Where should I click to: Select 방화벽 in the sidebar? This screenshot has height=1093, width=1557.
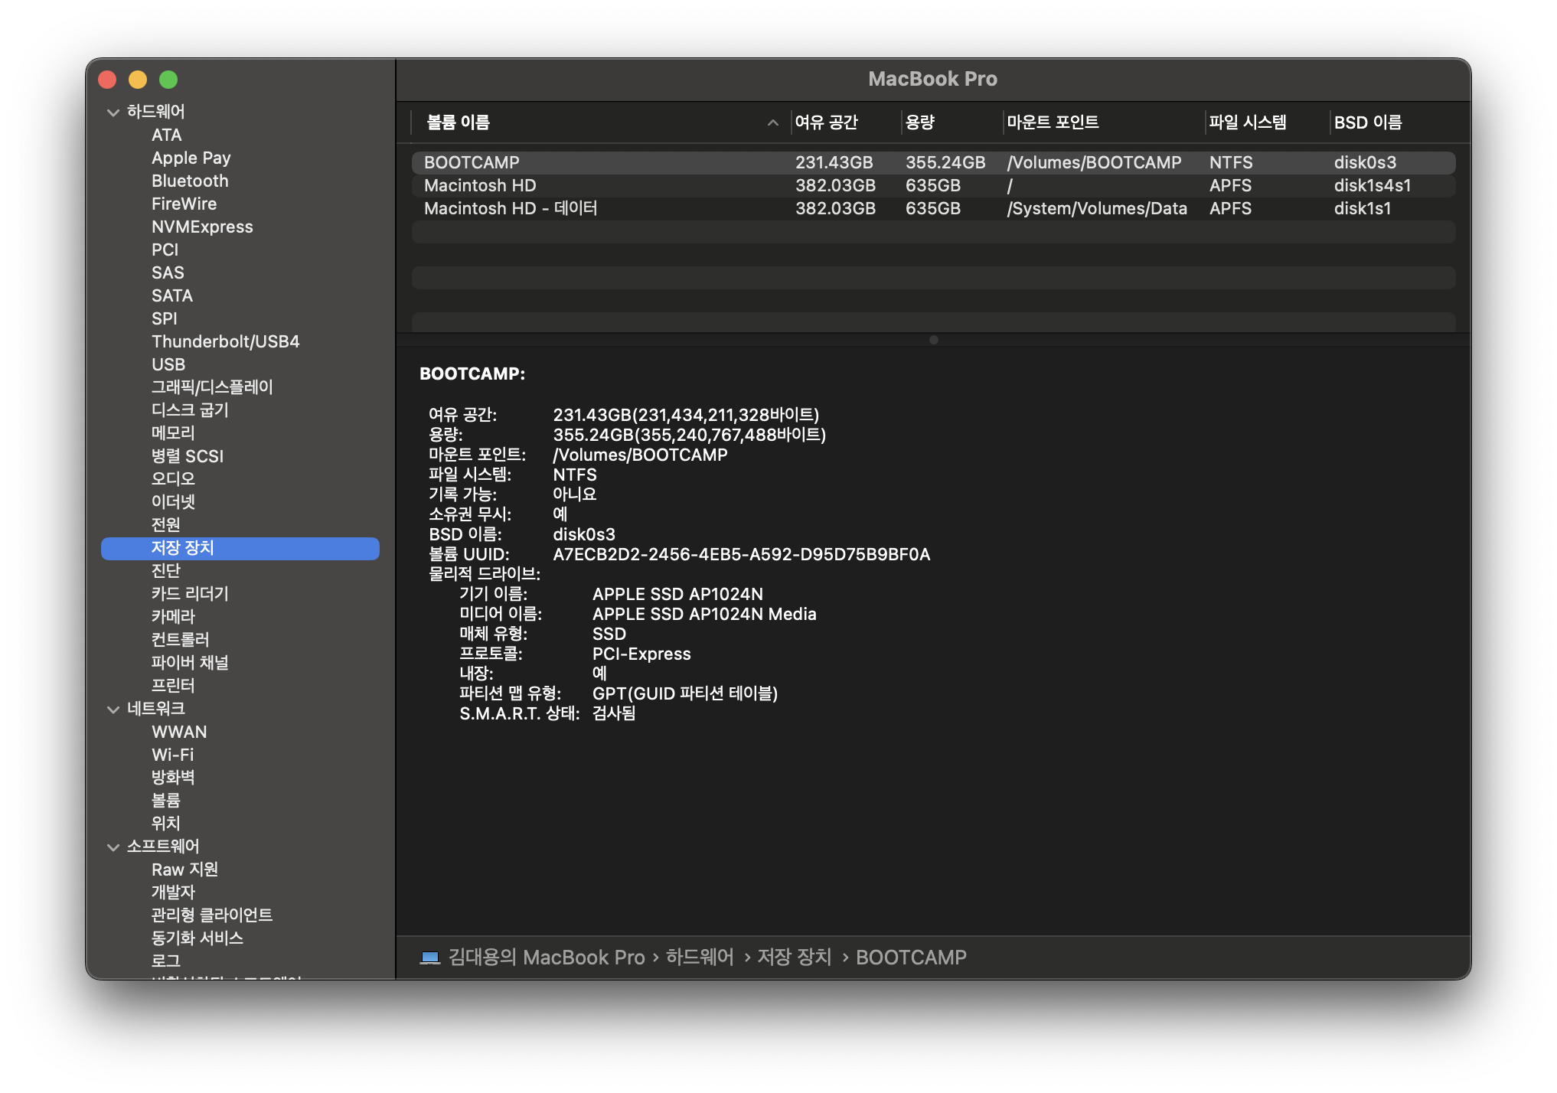[173, 778]
